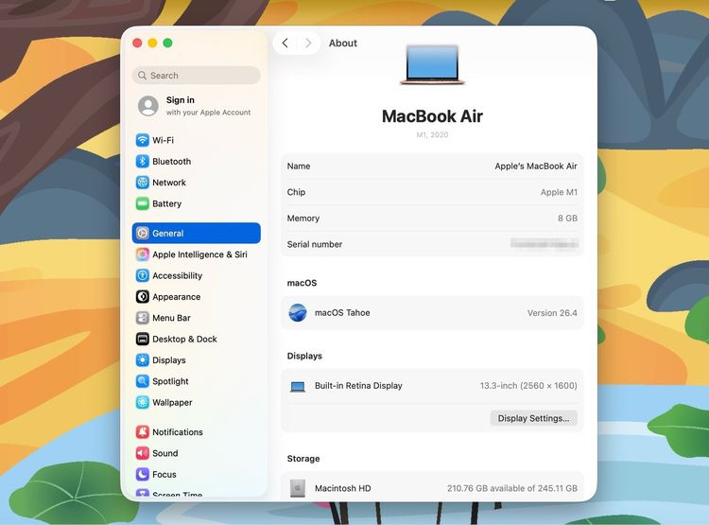
Task: Click the Battery label in sidebar
Action: pos(166,203)
